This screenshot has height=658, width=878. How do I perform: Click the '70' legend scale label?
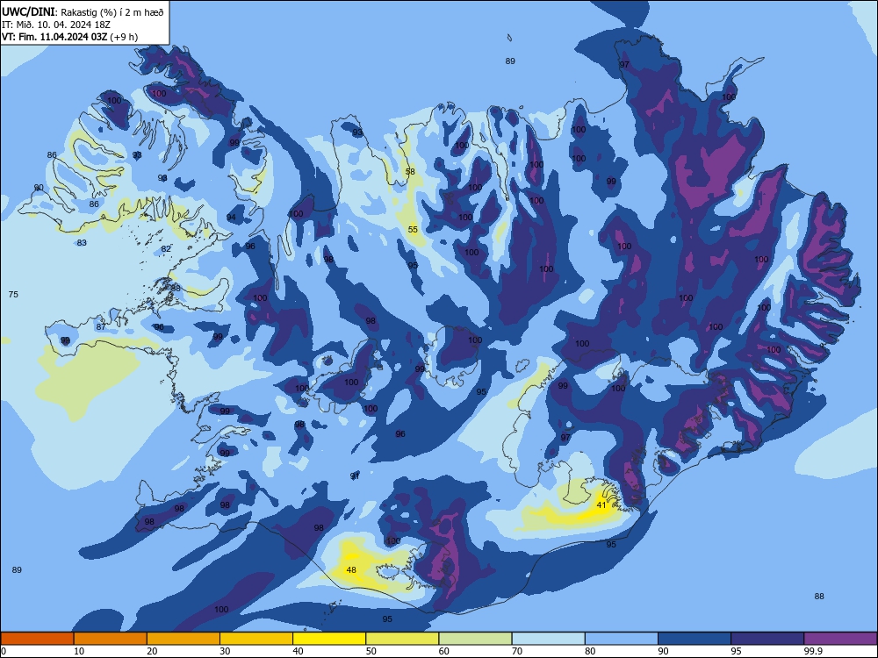[517, 651]
